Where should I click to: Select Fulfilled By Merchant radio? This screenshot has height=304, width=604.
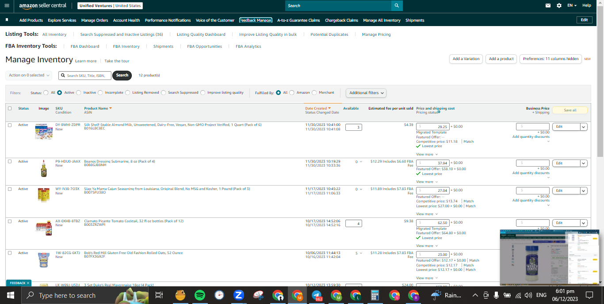[x=314, y=93]
